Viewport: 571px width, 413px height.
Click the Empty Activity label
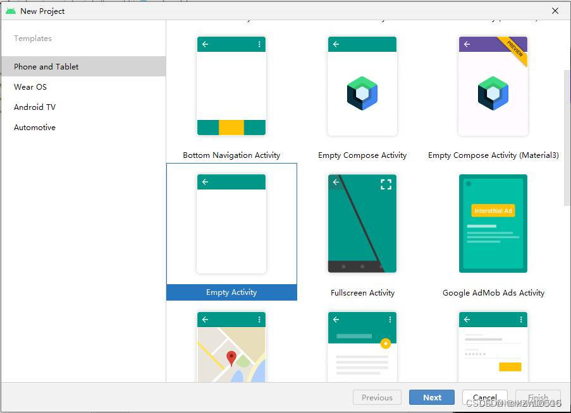coord(231,292)
